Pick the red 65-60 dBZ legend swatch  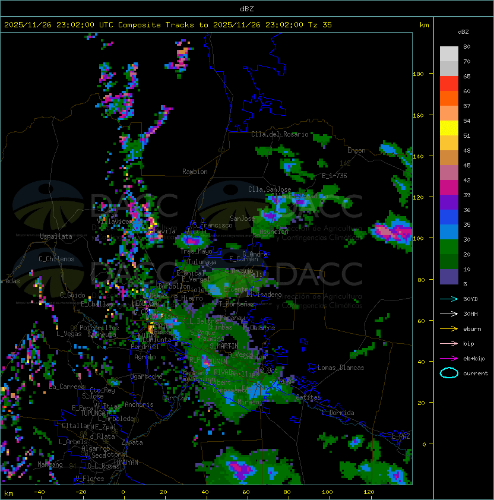(449, 84)
